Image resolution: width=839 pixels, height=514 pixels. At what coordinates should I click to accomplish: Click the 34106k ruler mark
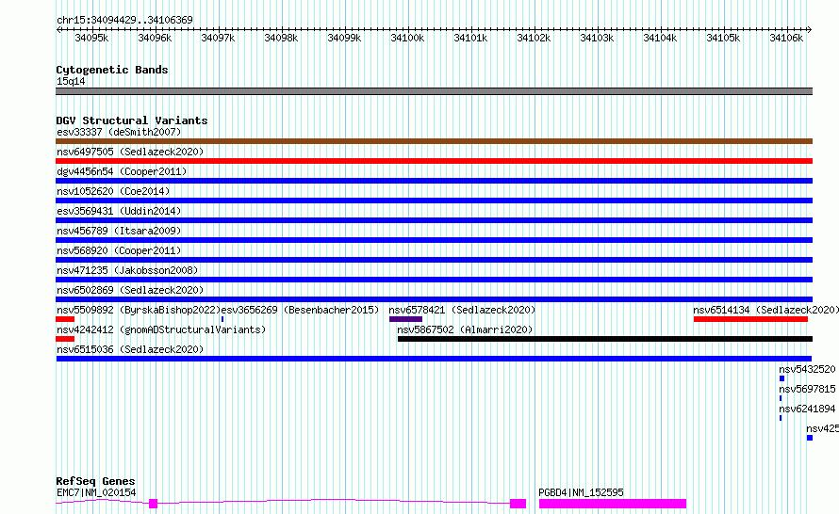786,38
